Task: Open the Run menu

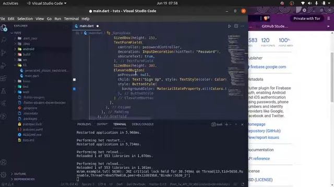Action: (58, 19)
